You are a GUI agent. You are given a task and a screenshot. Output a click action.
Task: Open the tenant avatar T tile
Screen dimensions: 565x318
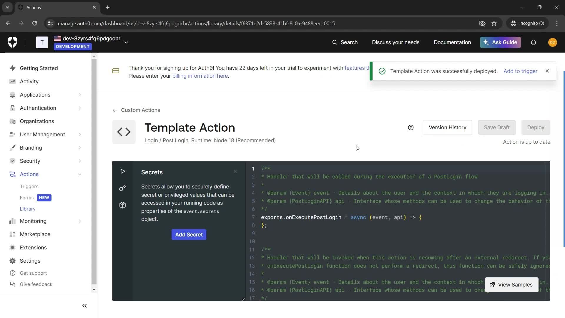42,42
